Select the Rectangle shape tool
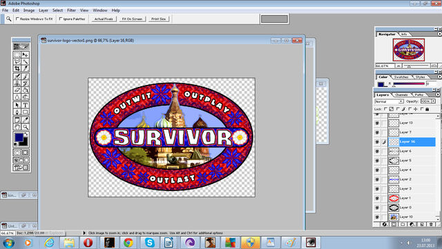Screen dimensions: 442x249 coord(25,112)
